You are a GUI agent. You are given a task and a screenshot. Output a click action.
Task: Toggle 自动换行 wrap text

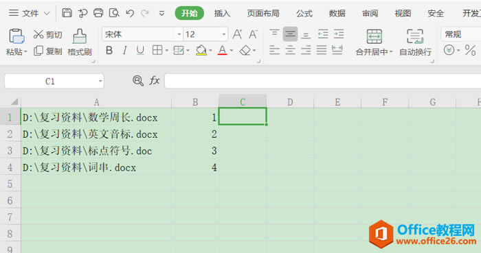click(415, 43)
